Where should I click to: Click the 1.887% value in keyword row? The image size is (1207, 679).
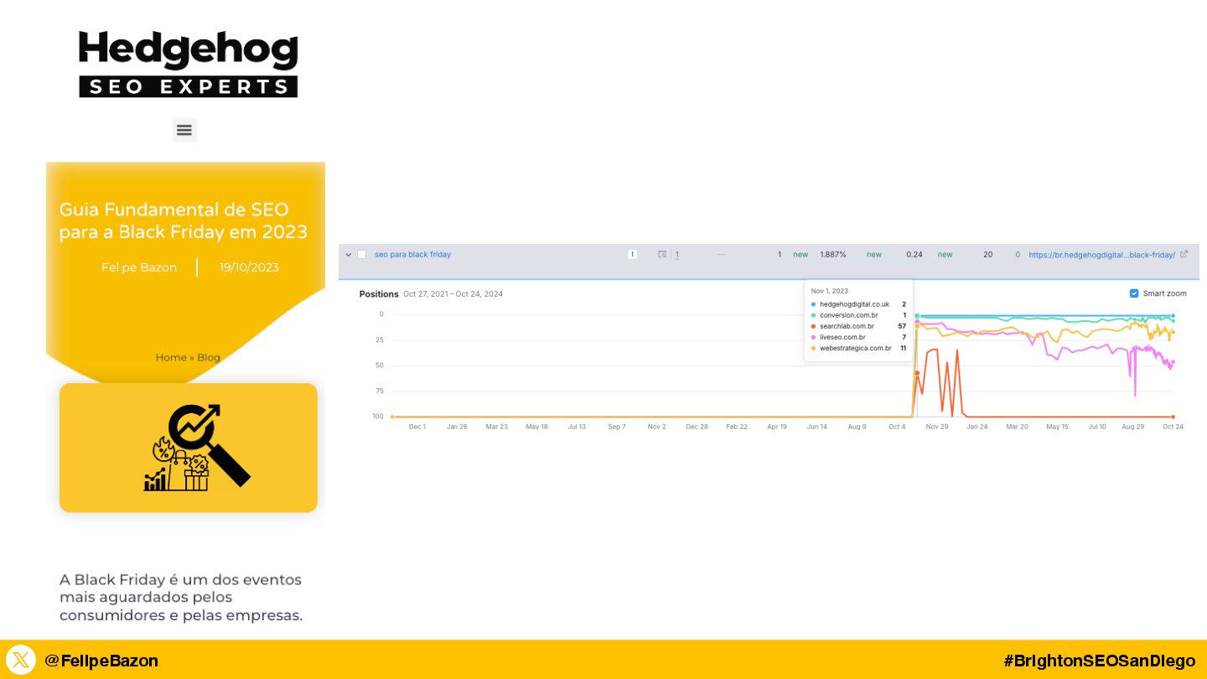(833, 254)
